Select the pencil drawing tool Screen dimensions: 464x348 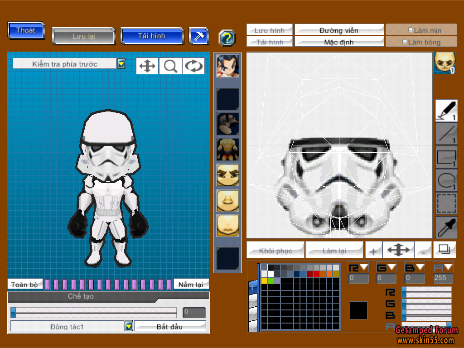[x=446, y=111]
